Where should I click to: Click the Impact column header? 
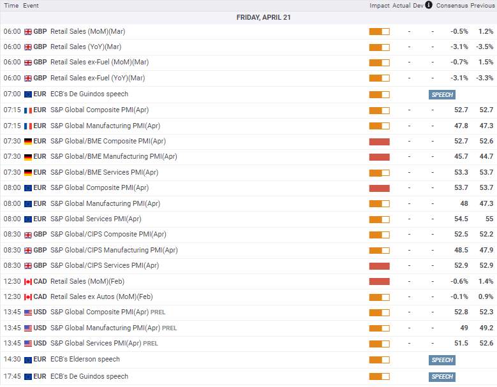point(380,5)
